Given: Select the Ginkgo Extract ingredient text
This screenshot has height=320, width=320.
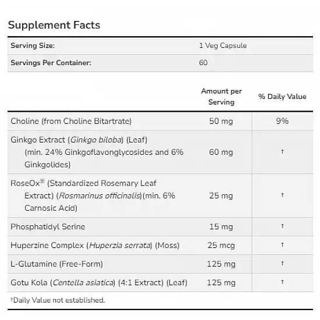Looking at the screenshot, I should click(97, 152).
